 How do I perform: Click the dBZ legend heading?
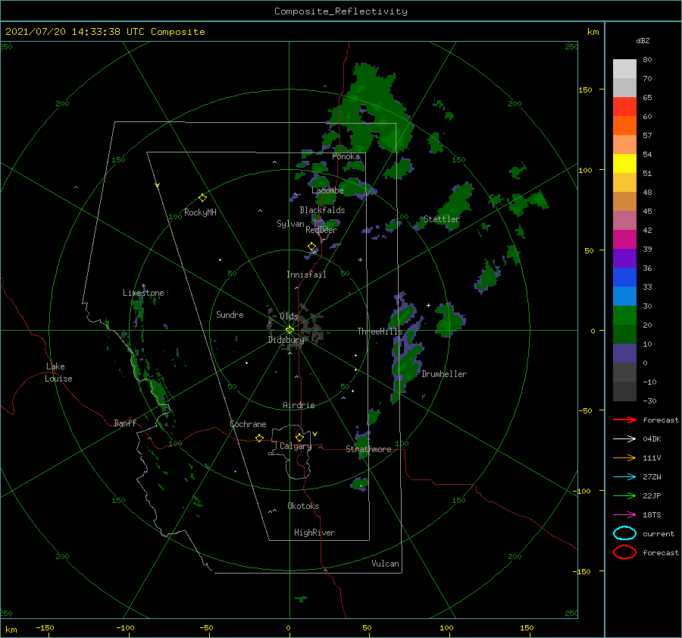[x=643, y=40]
